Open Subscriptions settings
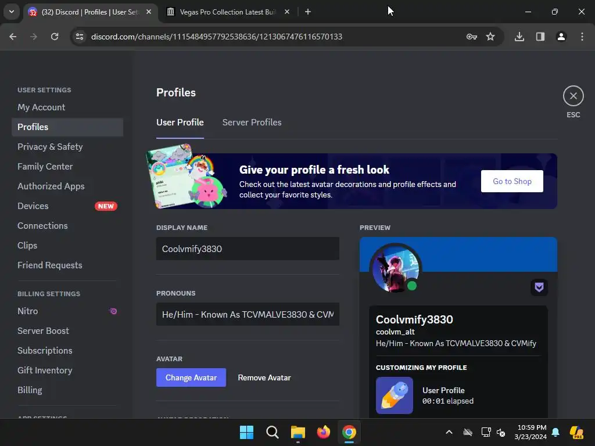This screenshot has width=595, height=446. coord(67,350)
